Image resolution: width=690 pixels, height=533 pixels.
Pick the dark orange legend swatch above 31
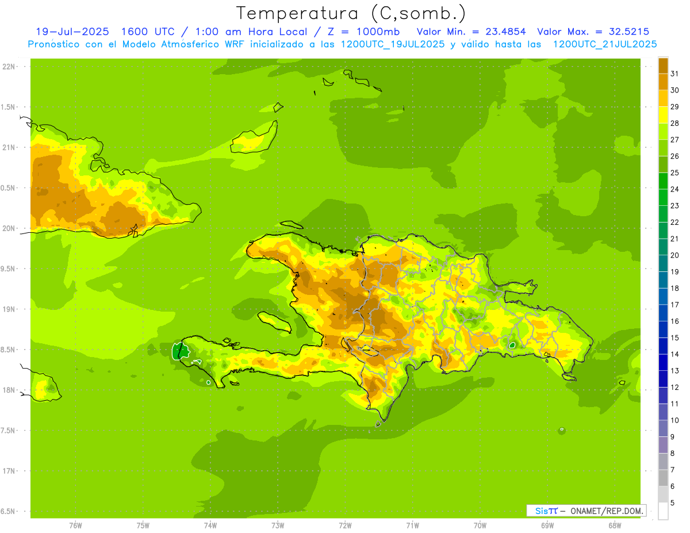click(663, 66)
